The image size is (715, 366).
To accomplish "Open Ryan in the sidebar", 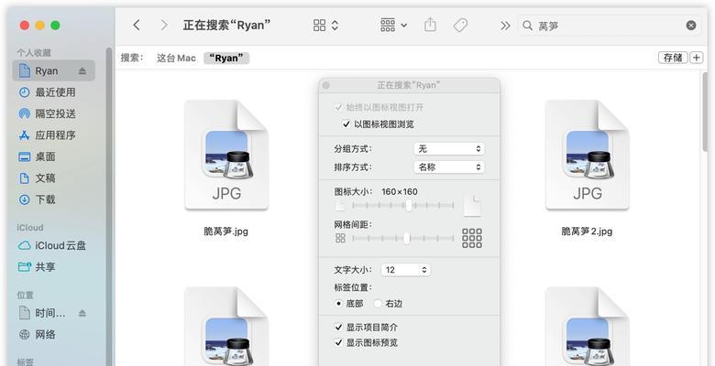I will (x=54, y=70).
